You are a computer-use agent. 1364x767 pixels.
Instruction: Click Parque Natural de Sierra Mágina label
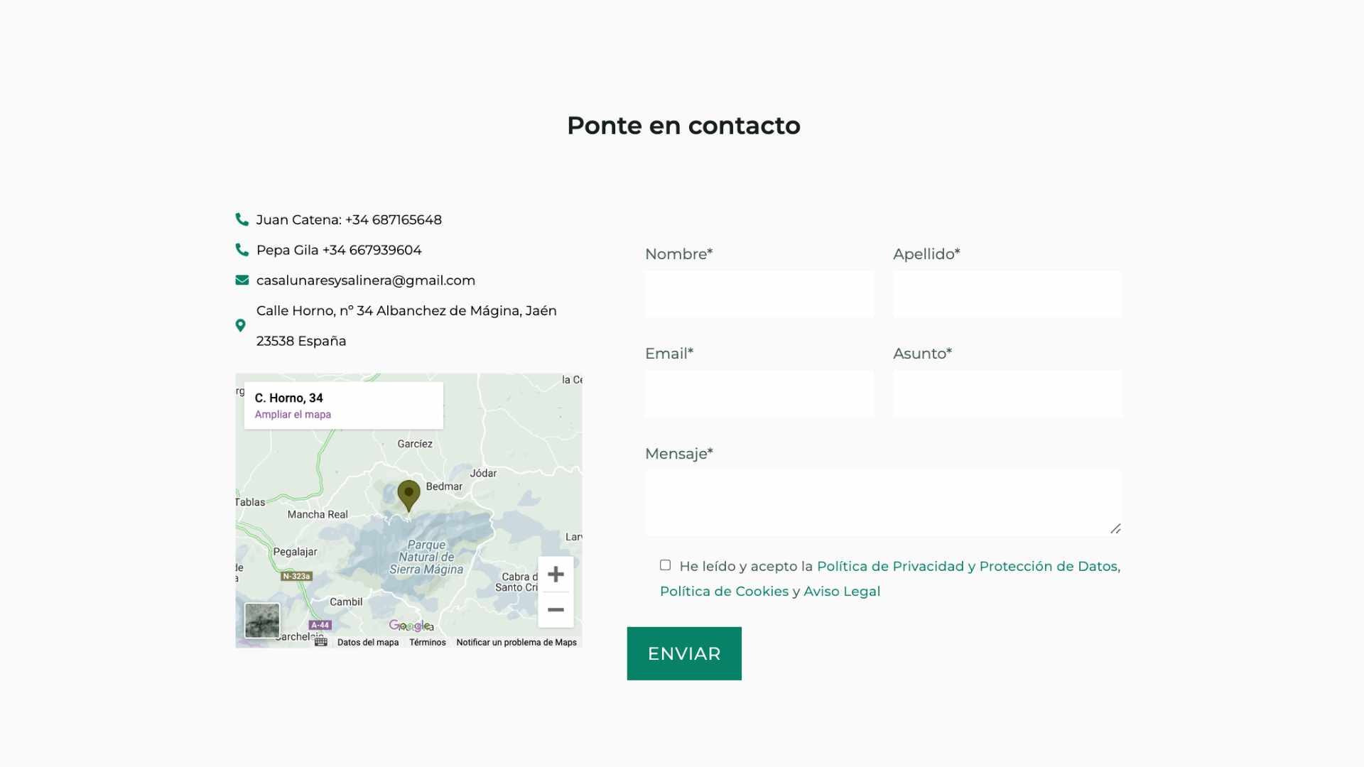[426, 557]
